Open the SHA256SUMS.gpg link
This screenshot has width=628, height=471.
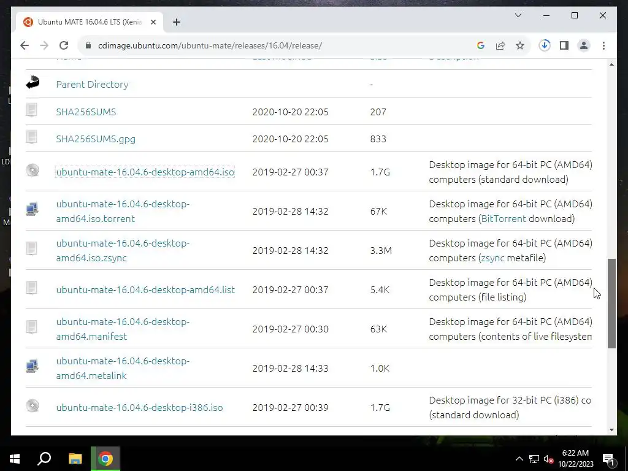[96, 139]
